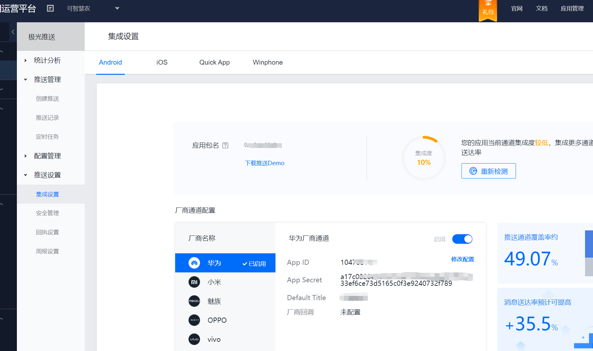
Task: Click the 集成度 10% progress ring
Action: [x=424, y=158]
